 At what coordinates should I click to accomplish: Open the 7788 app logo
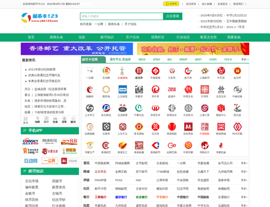(x=69, y=141)
